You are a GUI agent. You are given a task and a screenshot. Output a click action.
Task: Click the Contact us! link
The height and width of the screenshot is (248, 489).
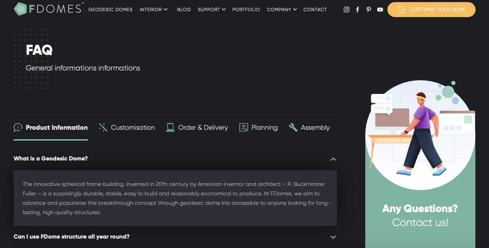(x=420, y=222)
